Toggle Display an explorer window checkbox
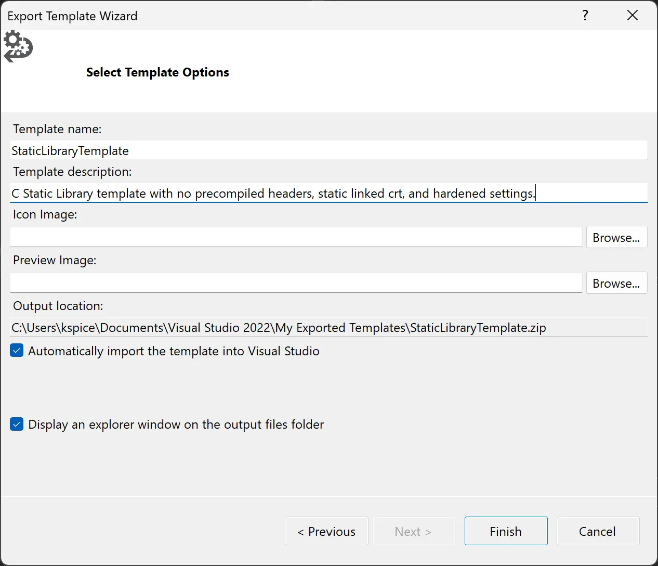 (17, 424)
